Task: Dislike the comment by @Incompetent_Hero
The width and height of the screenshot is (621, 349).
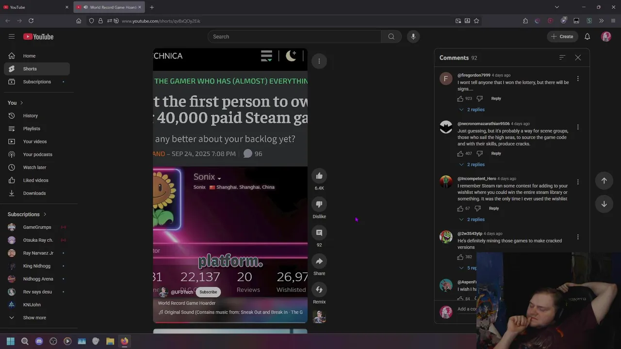Action: [477, 208]
